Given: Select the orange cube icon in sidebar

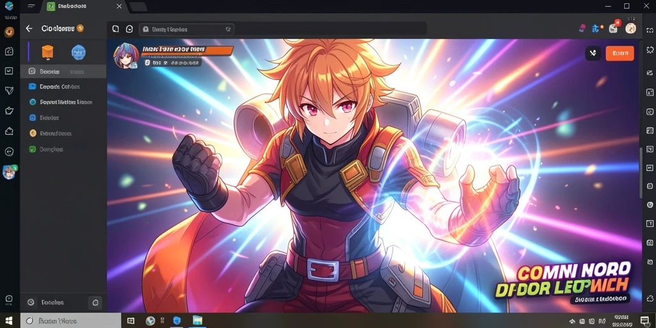Looking at the screenshot, I should pyautogui.click(x=47, y=52).
